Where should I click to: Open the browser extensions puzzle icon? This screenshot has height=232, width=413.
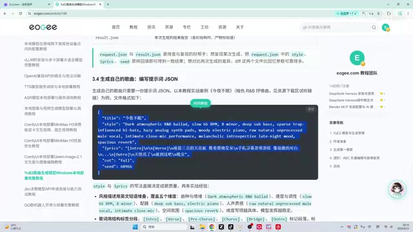tap(389, 14)
